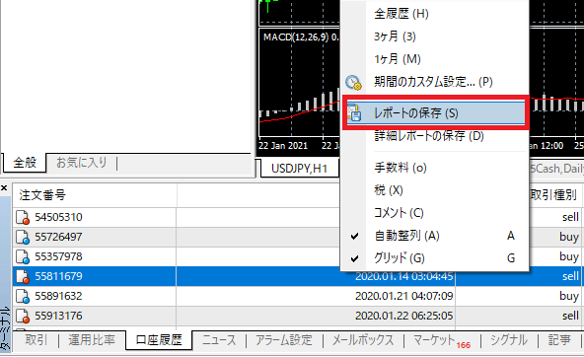Click order icon for 55726497
This screenshot has height=357, width=584.
click(x=23, y=237)
